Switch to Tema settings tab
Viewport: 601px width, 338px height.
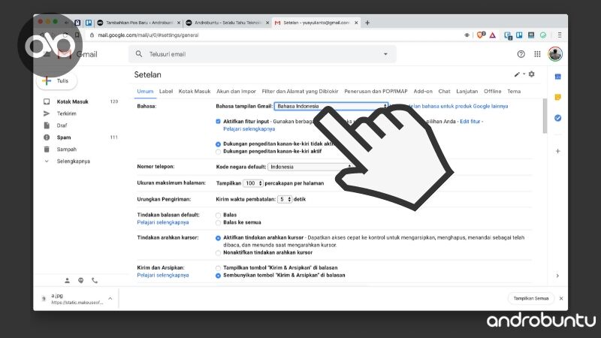514,91
